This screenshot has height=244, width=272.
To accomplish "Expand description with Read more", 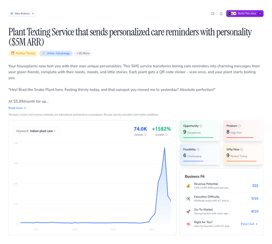I will pos(17,108).
